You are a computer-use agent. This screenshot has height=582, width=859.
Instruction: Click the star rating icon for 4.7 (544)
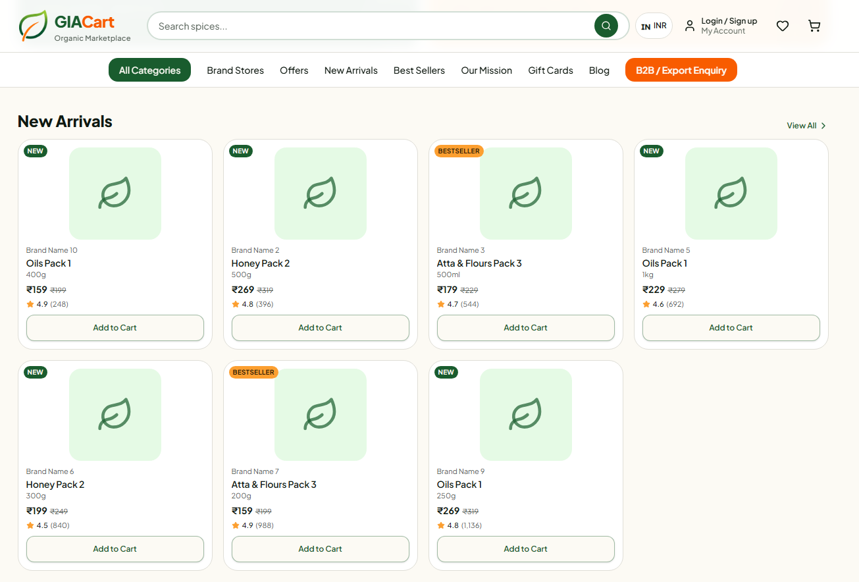(x=441, y=304)
